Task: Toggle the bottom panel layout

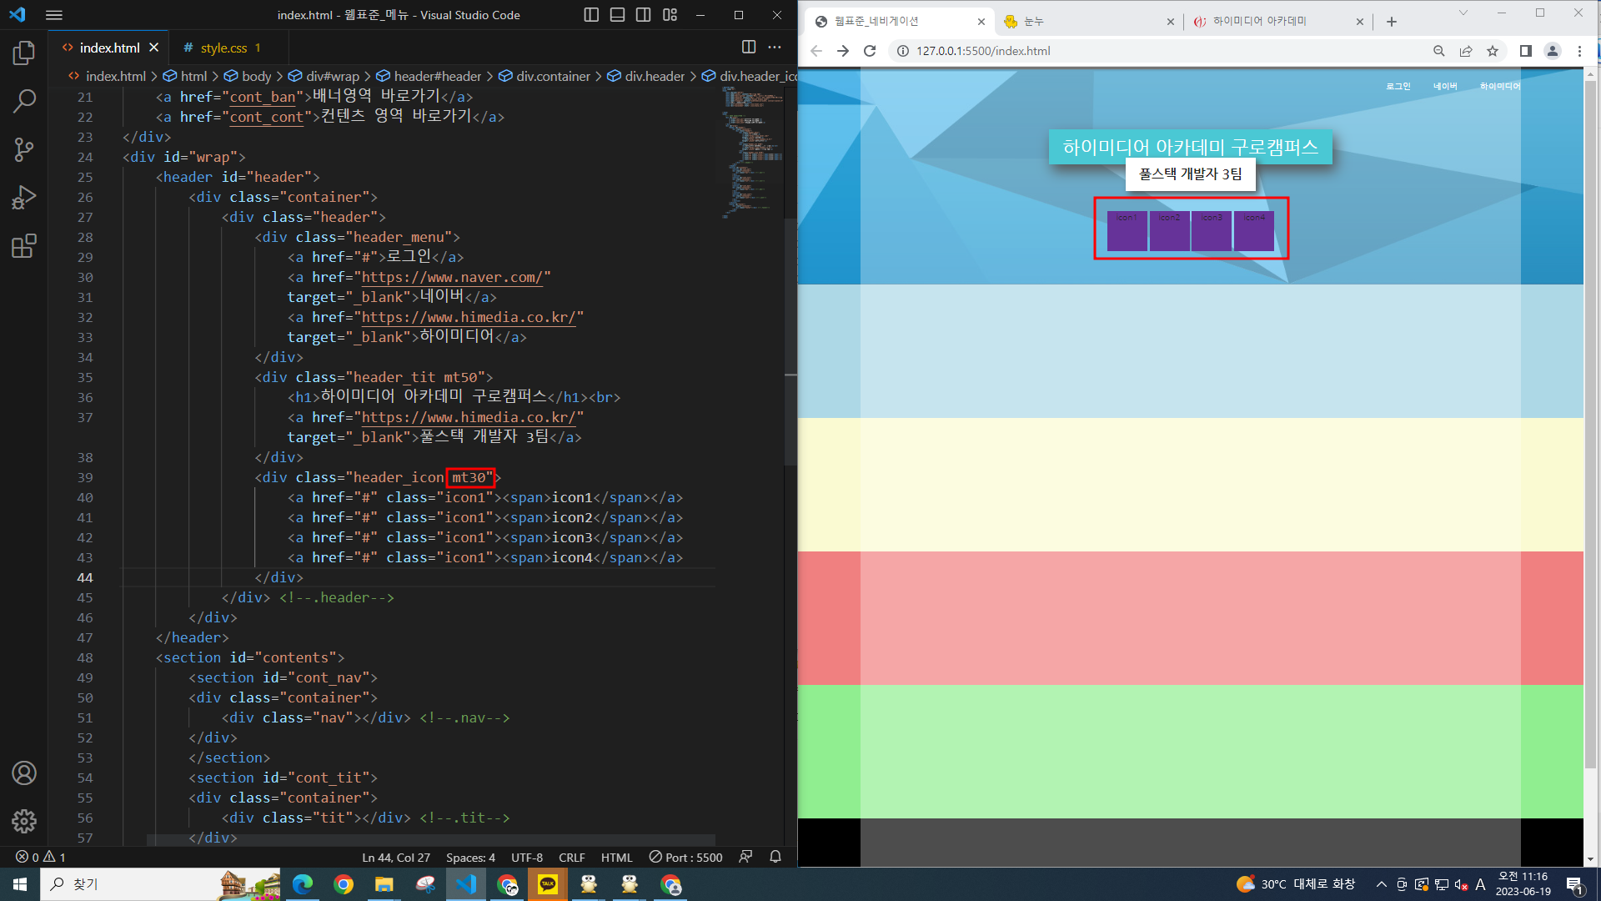Action: point(617,15)
